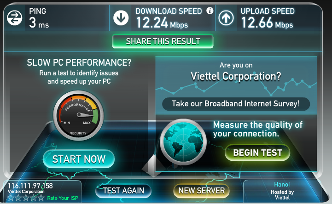The image size is (332, 204).
Task: Click the download arrow icon
Action: tap(121, 18)
